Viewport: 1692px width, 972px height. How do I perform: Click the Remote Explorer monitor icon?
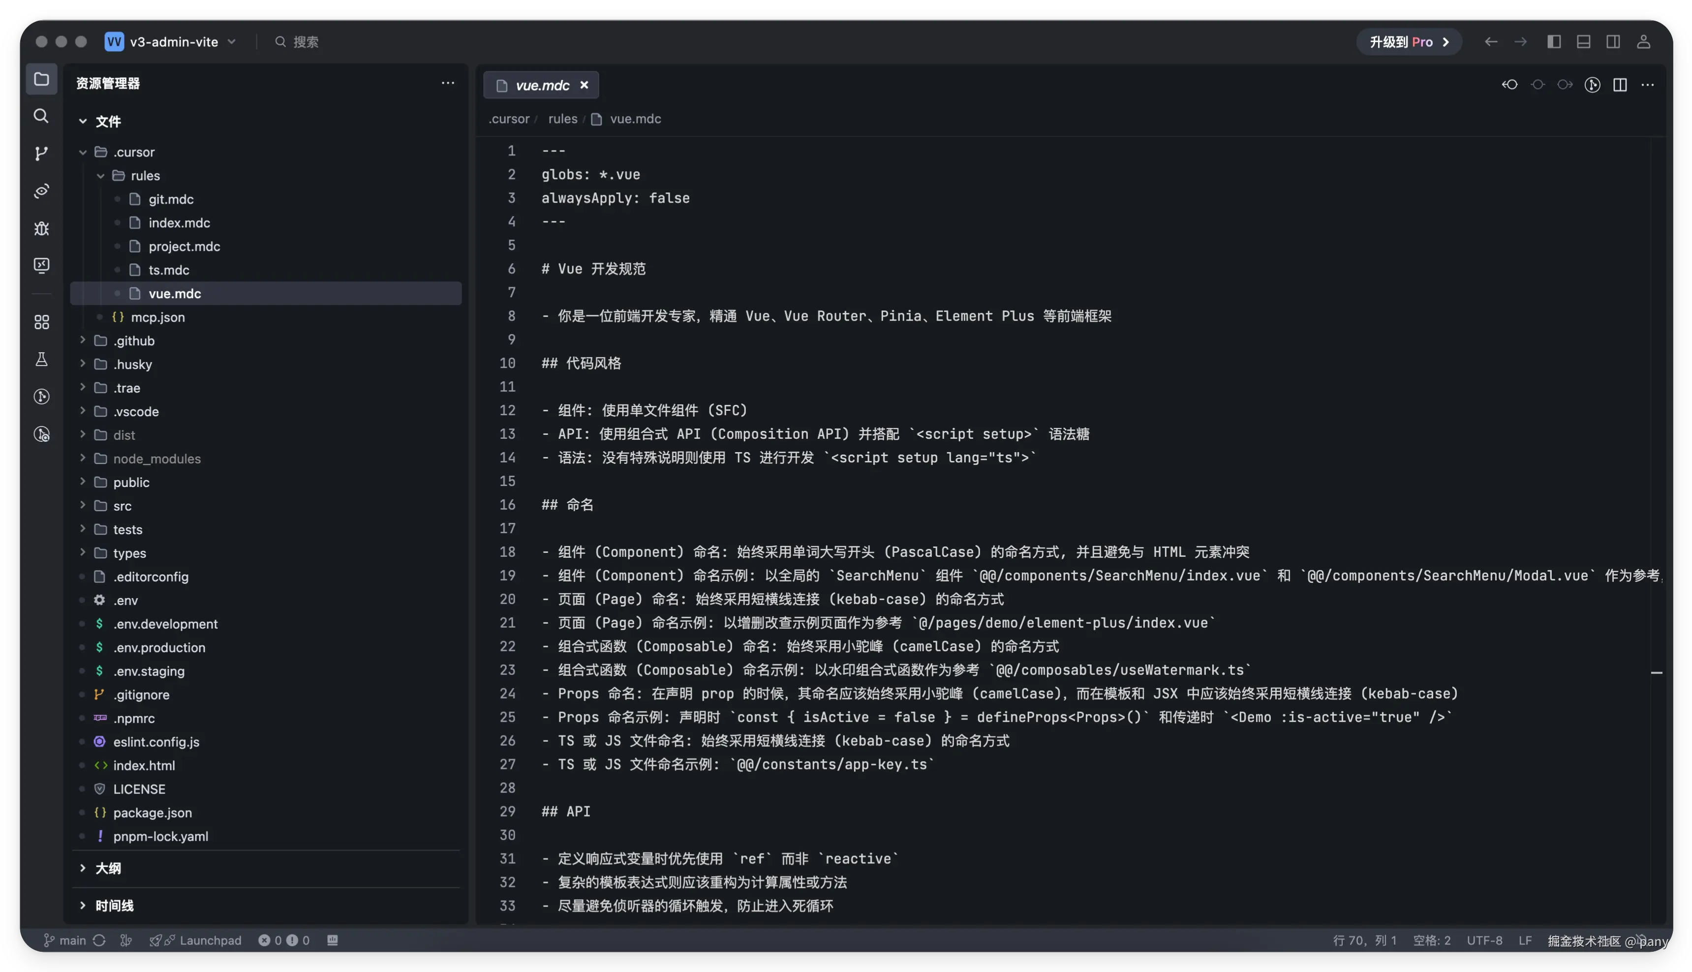pos(41,266)
